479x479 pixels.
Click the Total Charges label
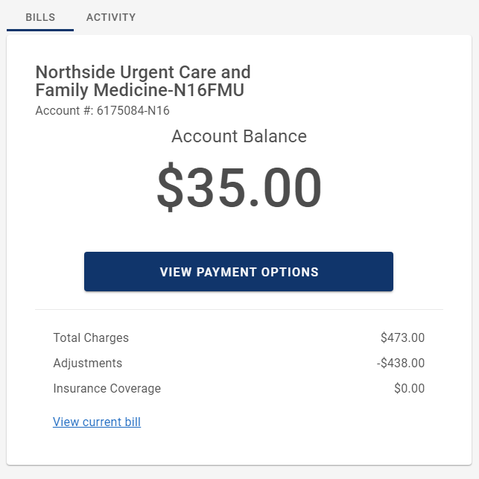click(x=91, y=338)
